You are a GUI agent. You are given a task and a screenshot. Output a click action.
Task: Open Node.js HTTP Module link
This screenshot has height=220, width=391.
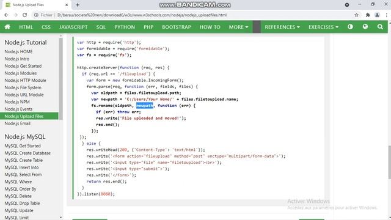coord(25,80)
